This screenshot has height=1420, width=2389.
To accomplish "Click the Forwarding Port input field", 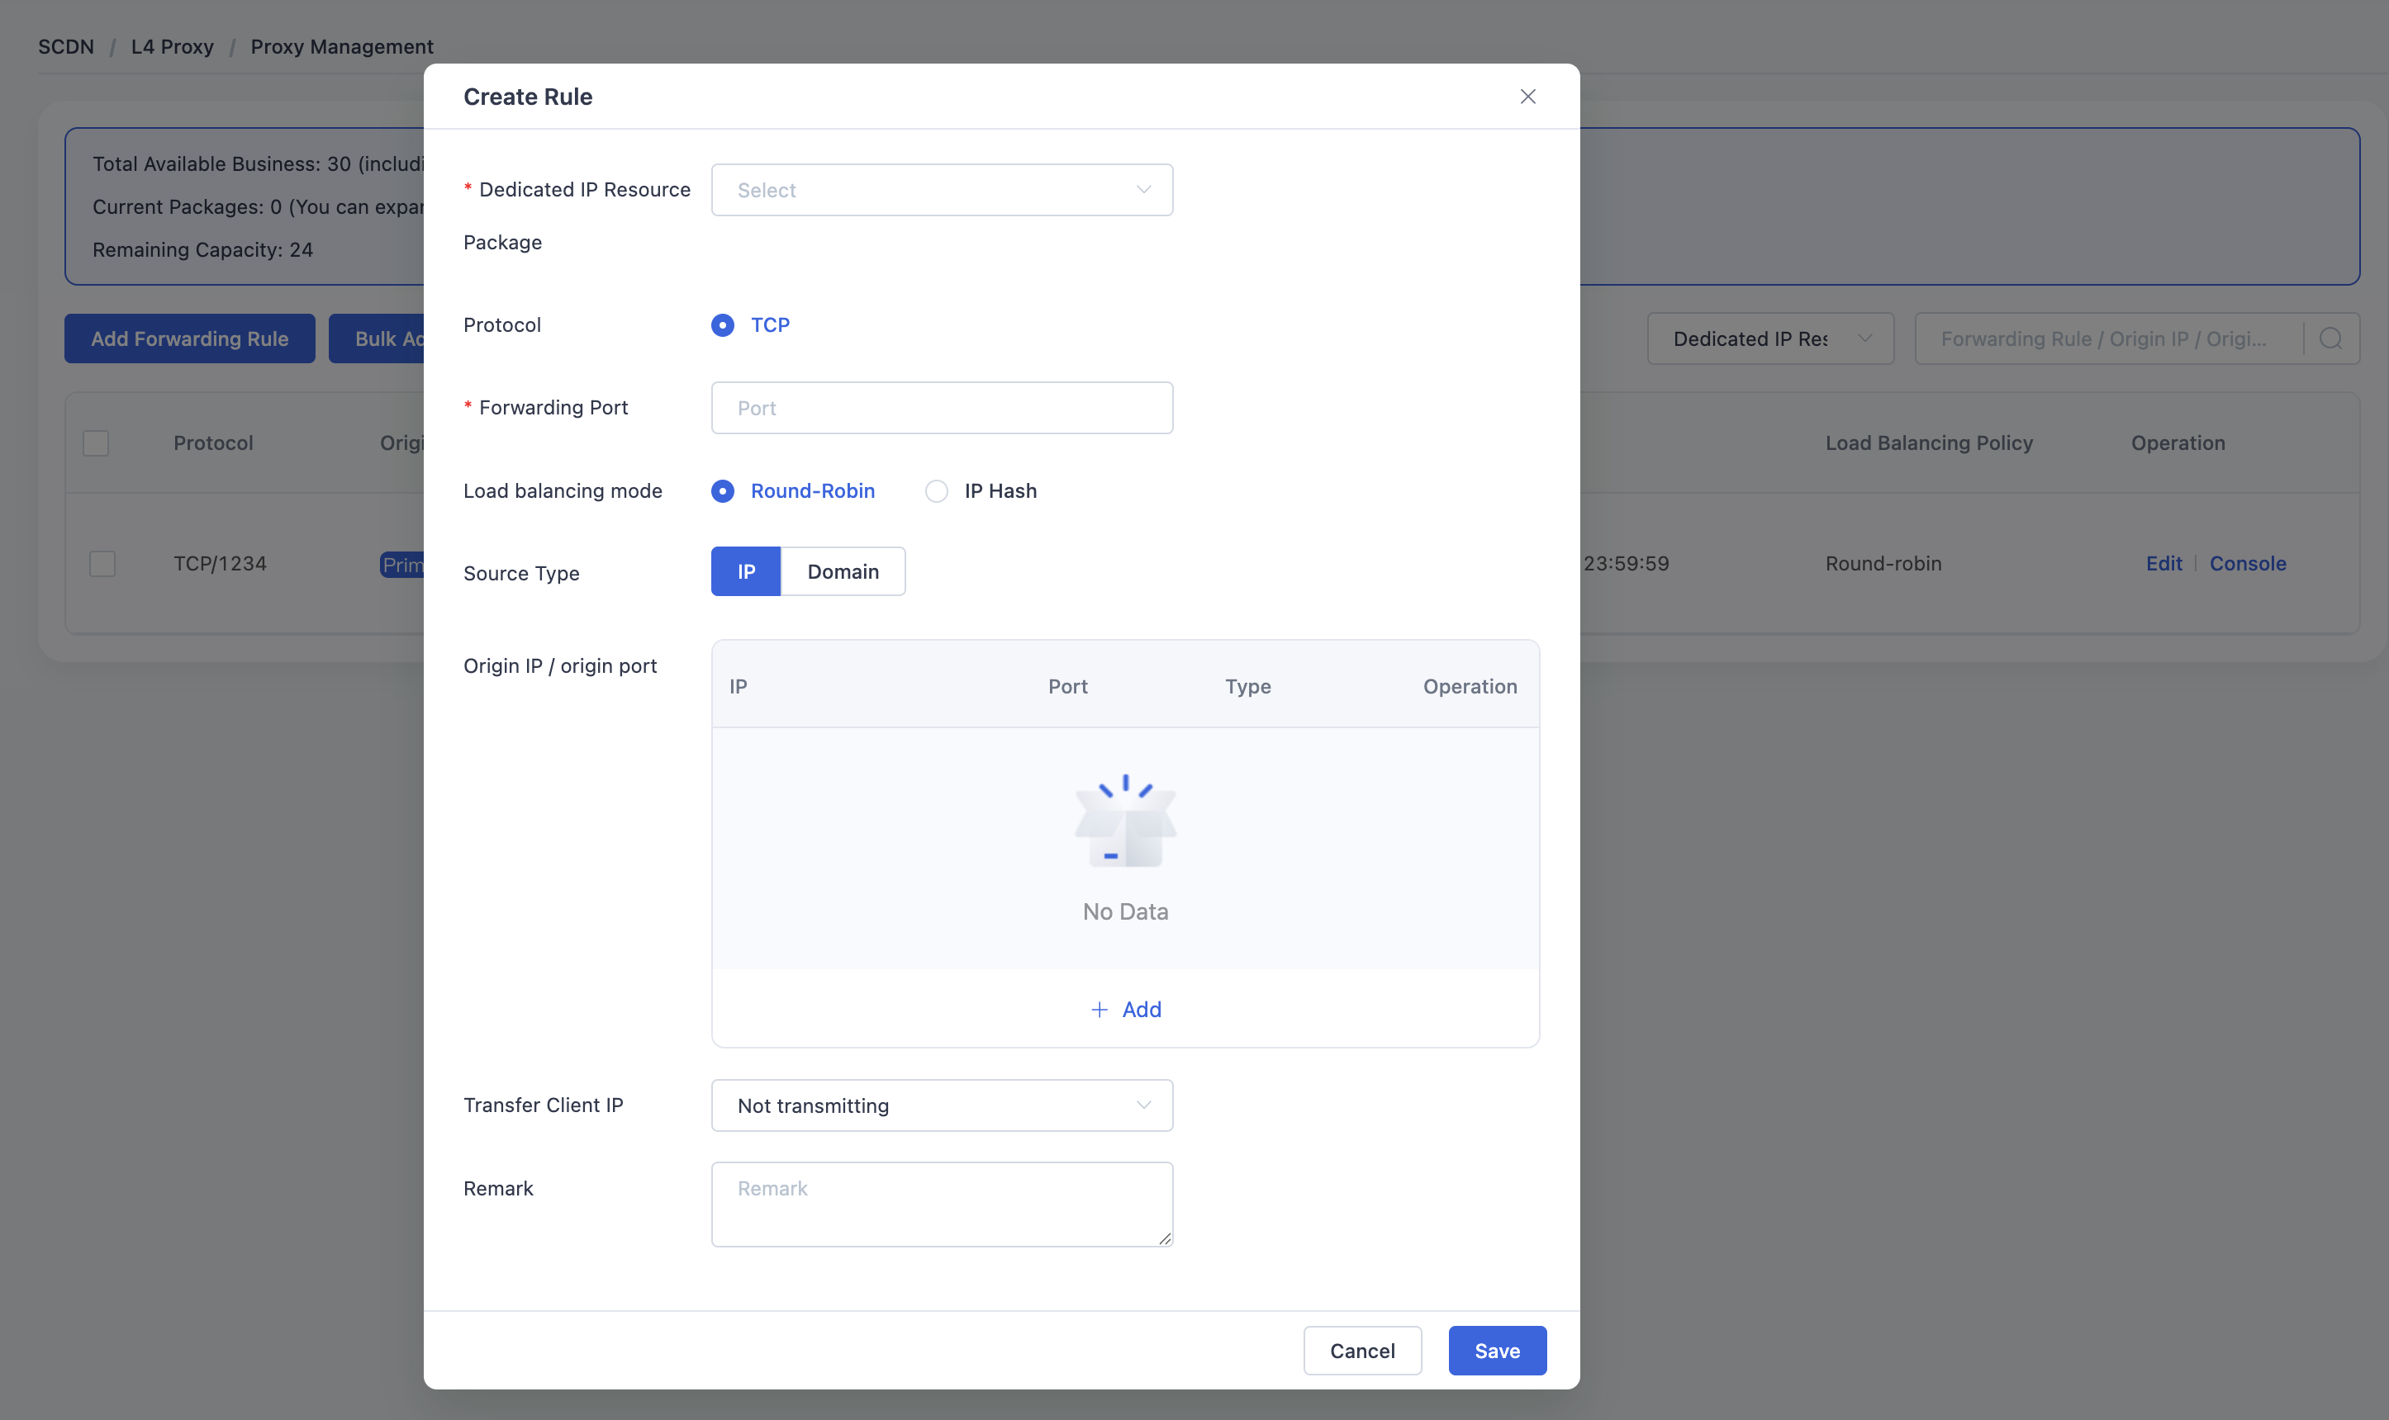I will pyautogui.click(x=942, y=408).
